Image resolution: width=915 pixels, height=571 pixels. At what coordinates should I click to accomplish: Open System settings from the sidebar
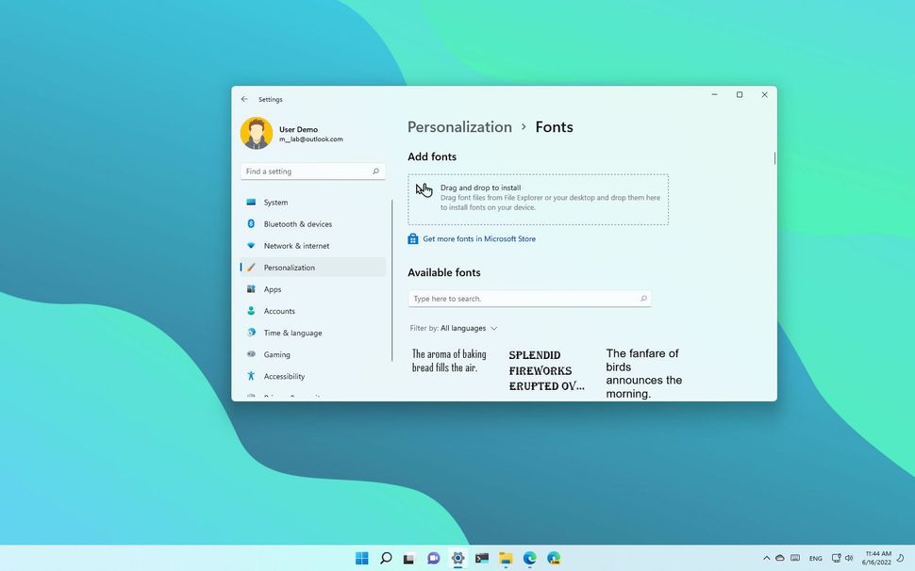coord(275,202)
